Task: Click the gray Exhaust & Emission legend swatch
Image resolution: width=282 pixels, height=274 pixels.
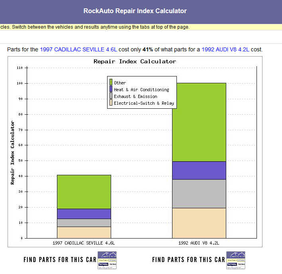Action: (111, 96)
